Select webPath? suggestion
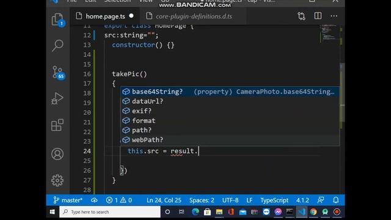Viewport: 391px width, 220px height. (x=230, y=140)
